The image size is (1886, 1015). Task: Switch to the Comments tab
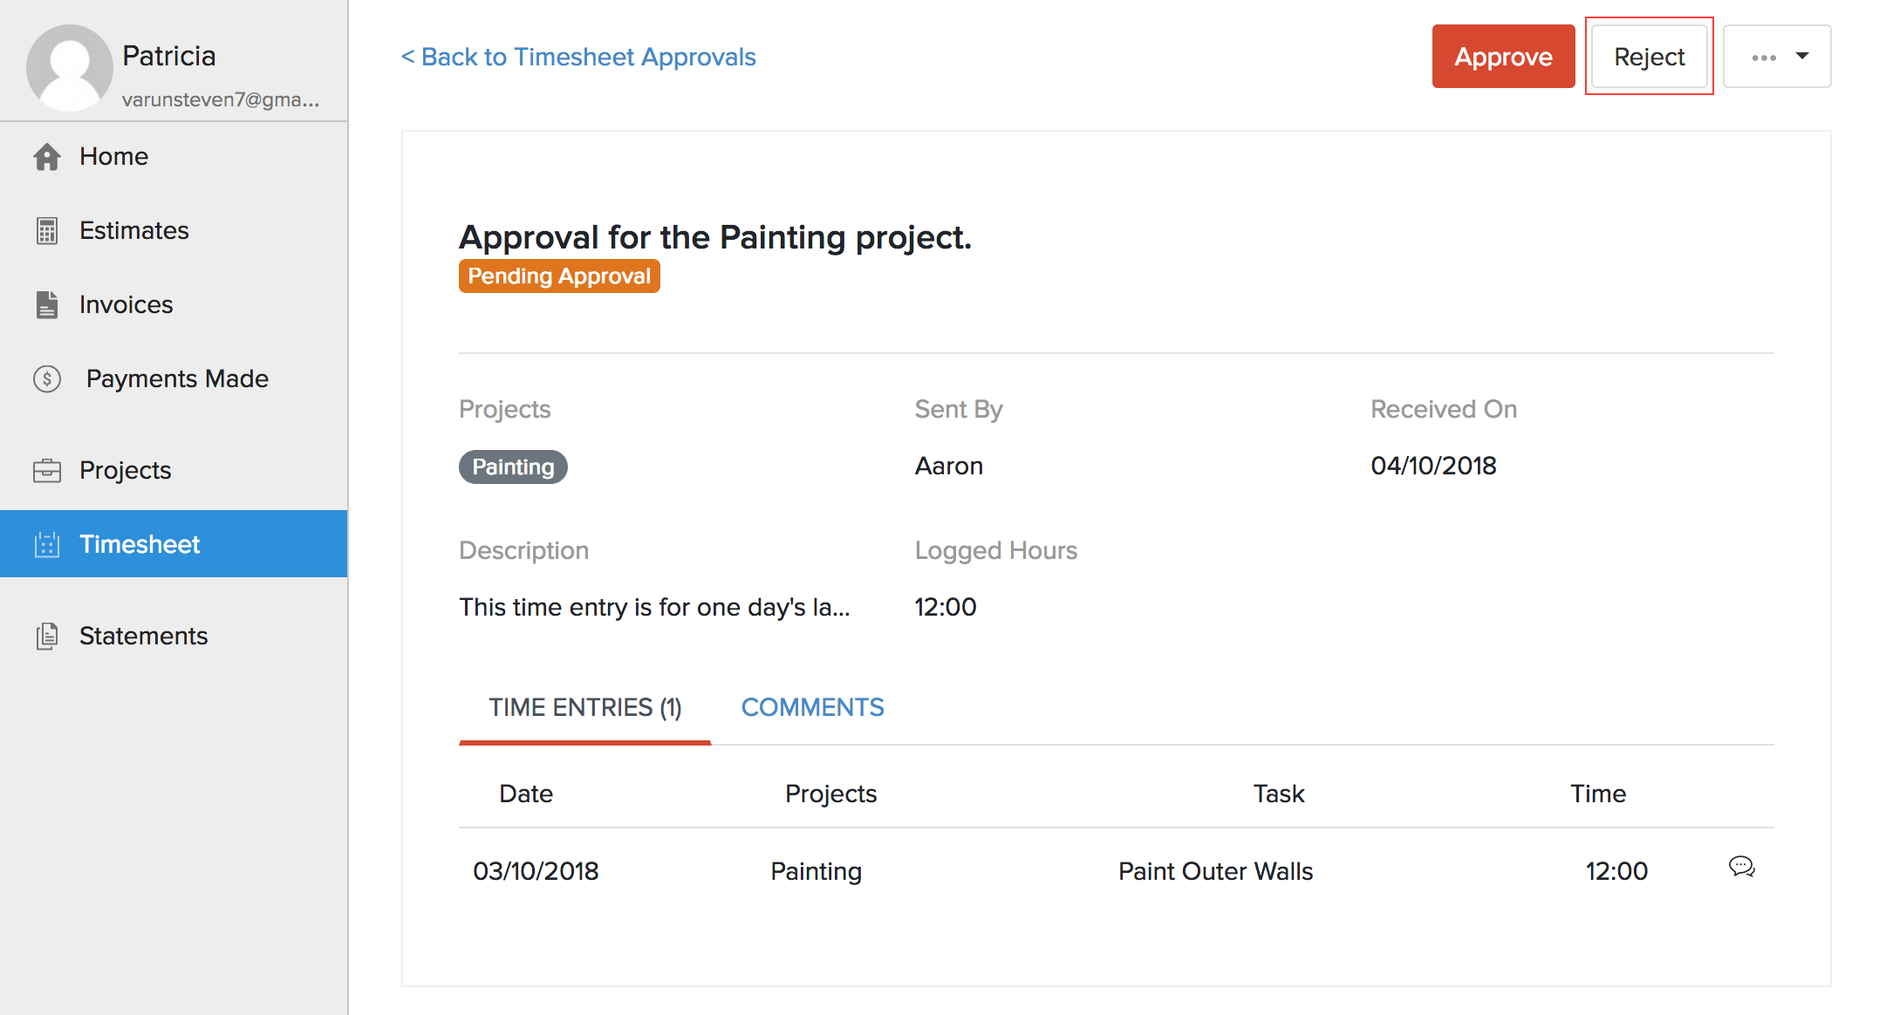(812, 707)
